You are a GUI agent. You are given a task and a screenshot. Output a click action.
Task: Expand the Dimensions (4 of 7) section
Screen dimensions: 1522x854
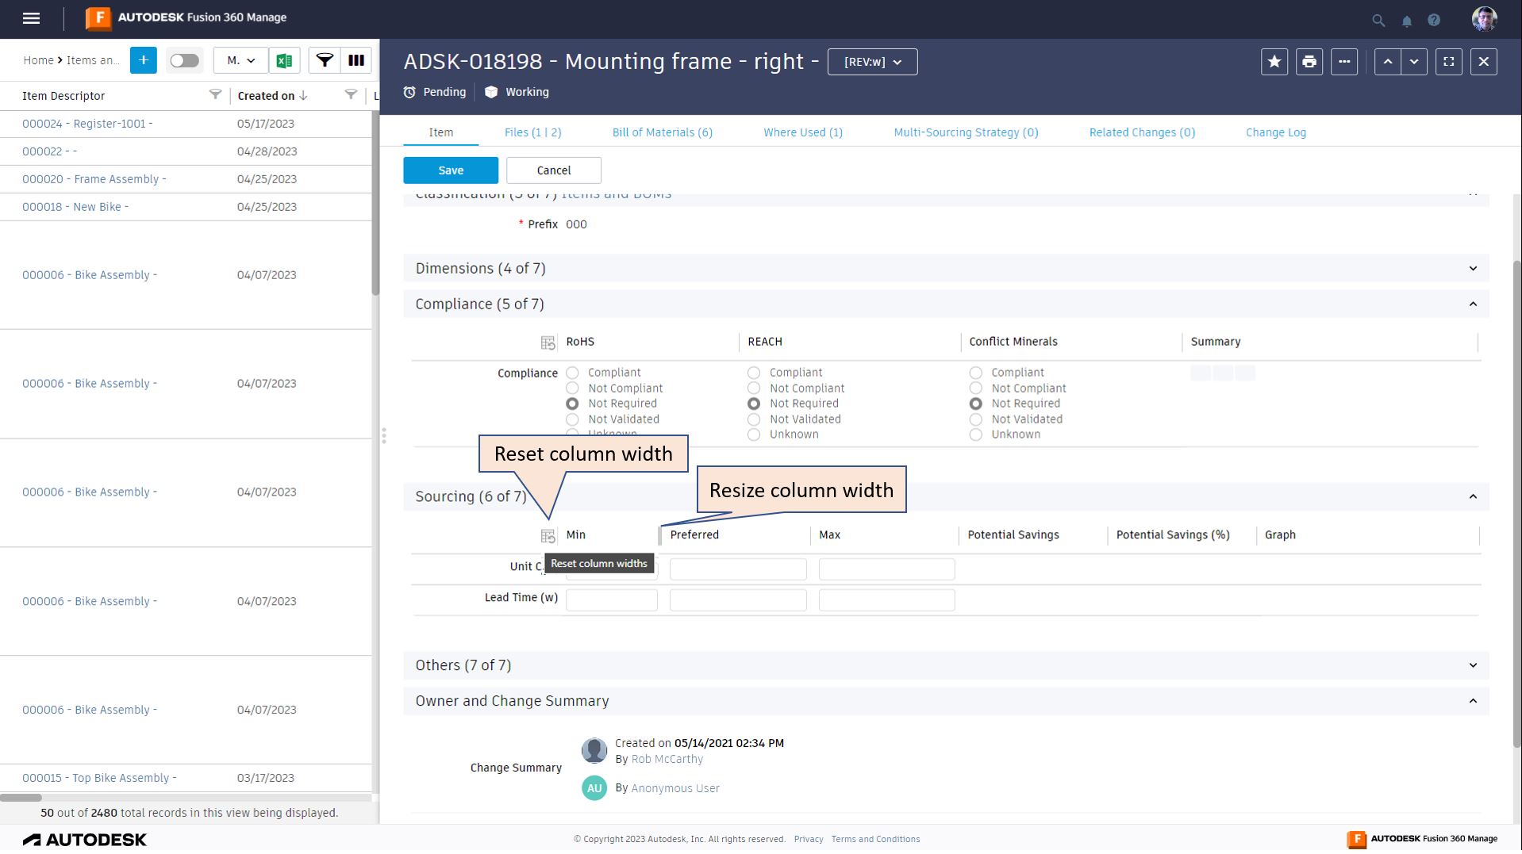[1473, 269]
